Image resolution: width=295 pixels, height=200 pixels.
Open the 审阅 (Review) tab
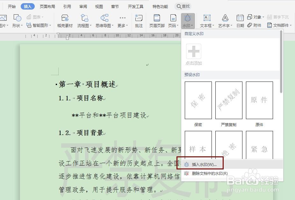coord(83,6)
